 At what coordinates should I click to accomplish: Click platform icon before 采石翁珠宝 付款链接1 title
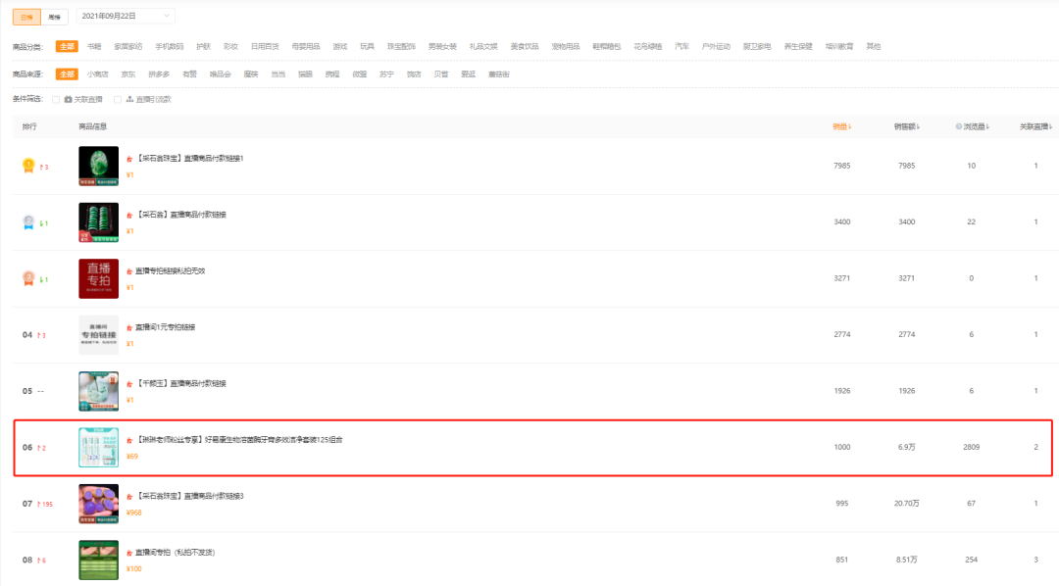click(129, 159)
